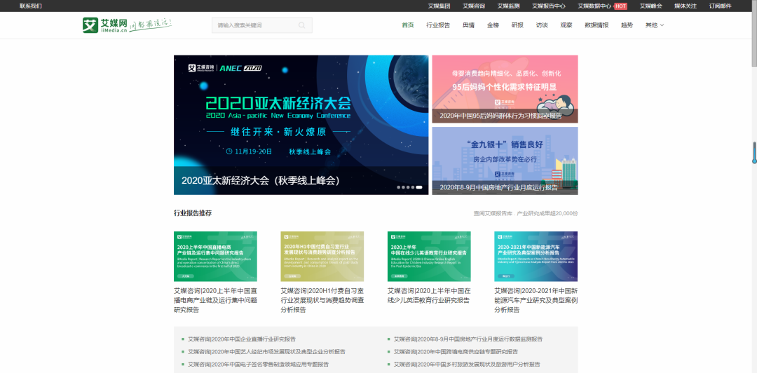757x373 pixels.
Task: Open 艾媒集团 top bar link
Action: coord(439,6)
